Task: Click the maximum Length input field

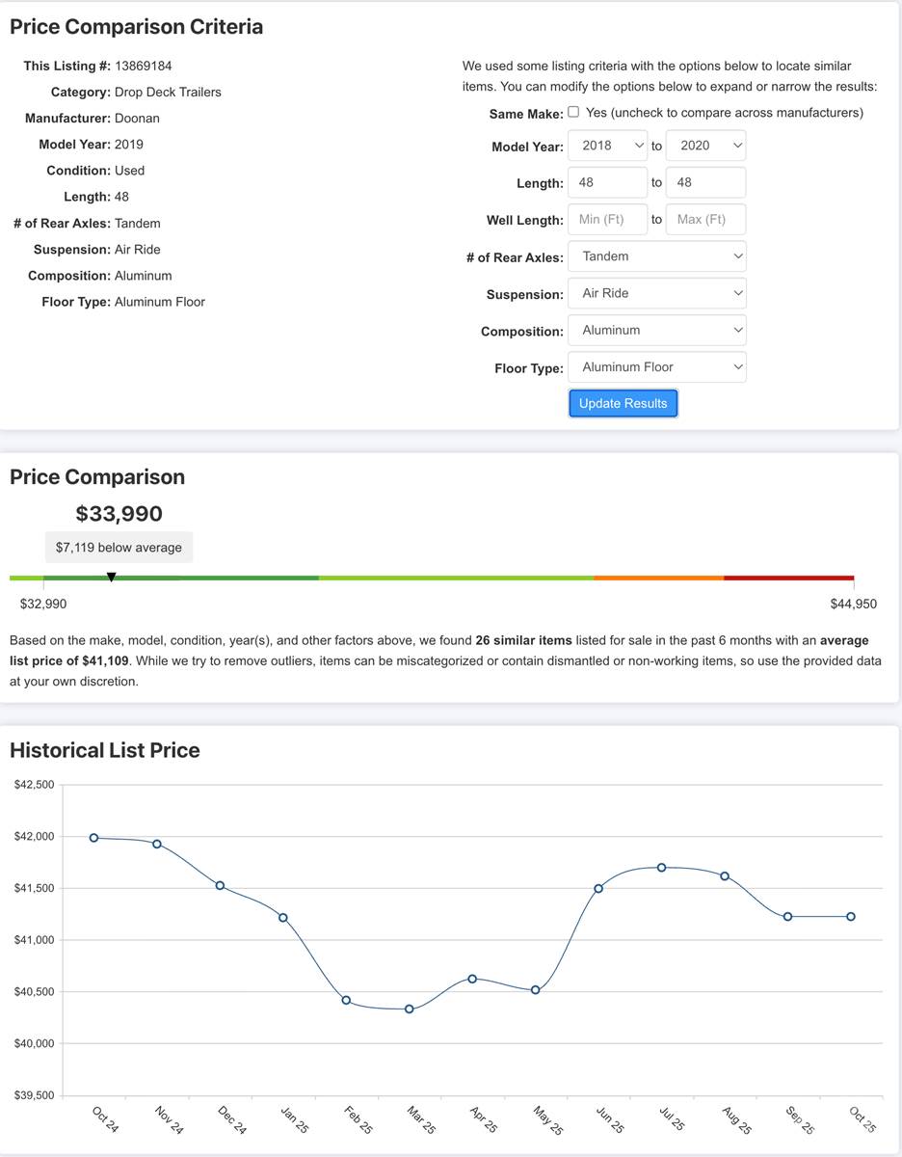Action: point(705,182)
